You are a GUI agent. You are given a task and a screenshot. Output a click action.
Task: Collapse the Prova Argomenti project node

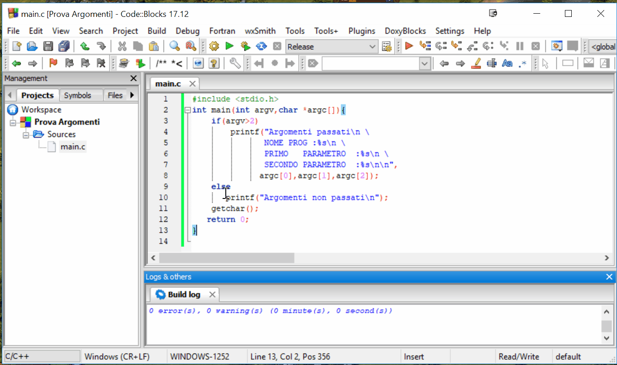13,122
